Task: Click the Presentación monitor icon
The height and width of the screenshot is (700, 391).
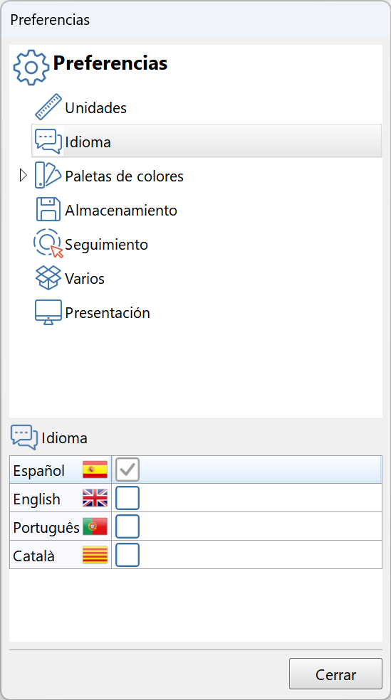Action: pos(48,312)
